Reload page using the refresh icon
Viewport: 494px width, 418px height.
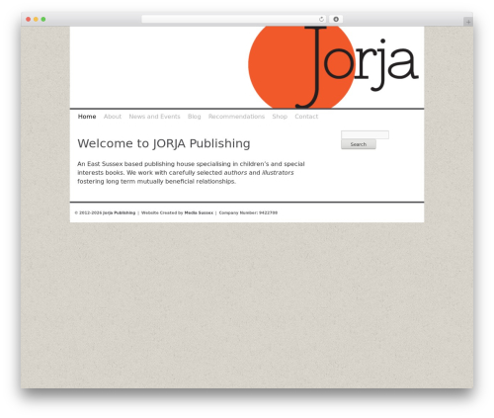point(321,19)
